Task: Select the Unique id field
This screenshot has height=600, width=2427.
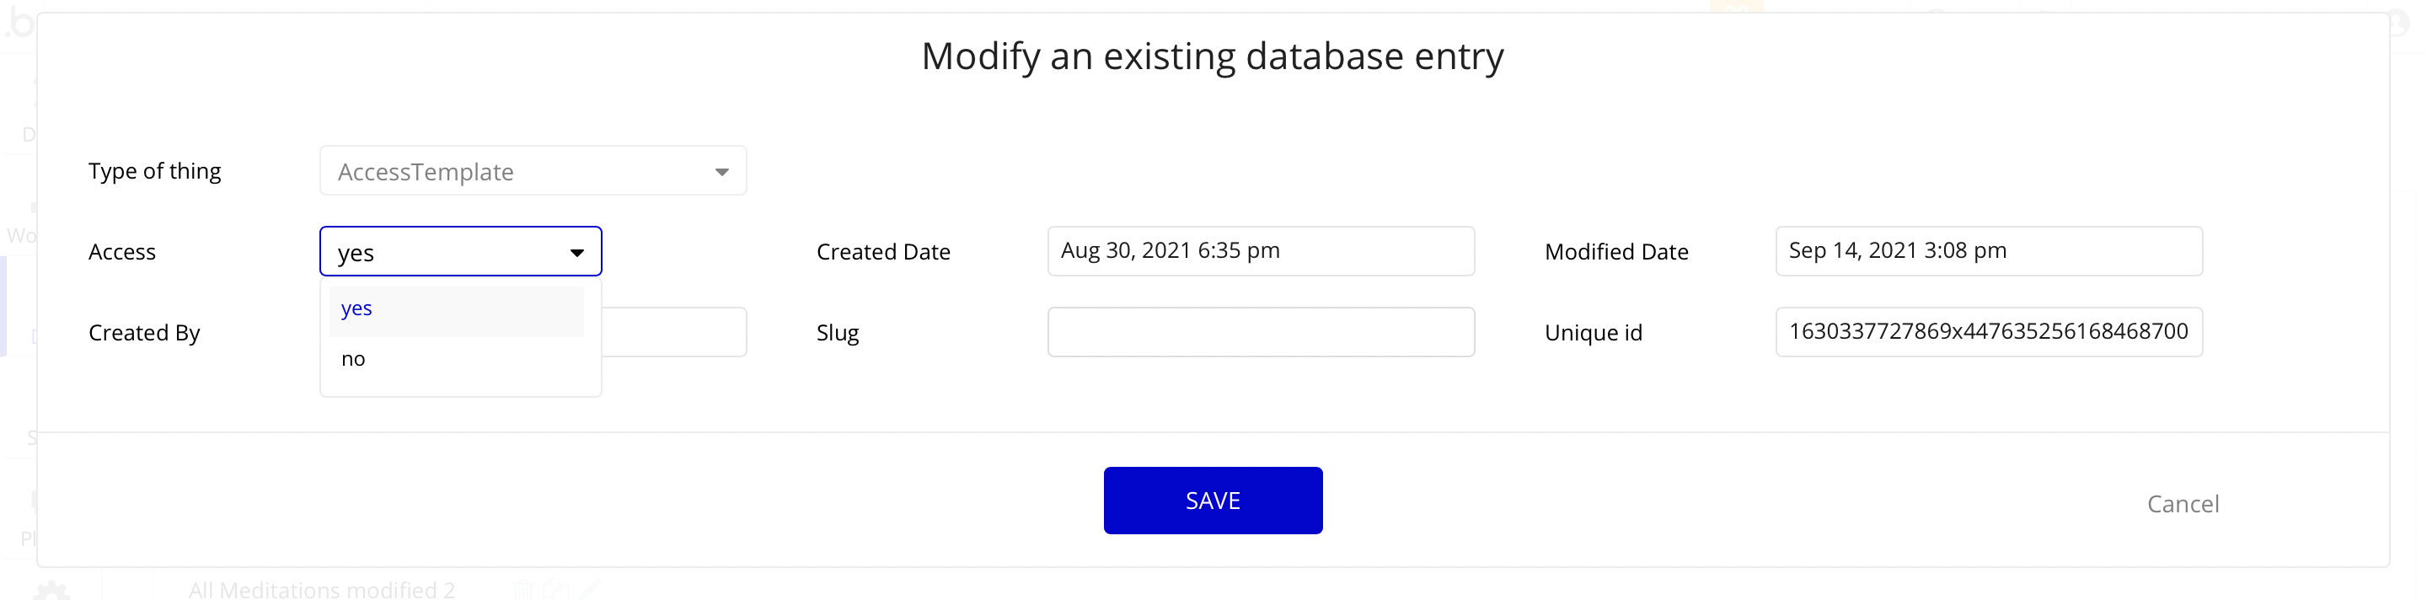Action: (x=1988, y=333)
